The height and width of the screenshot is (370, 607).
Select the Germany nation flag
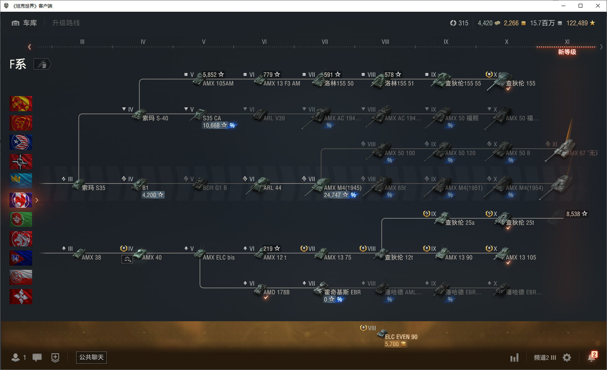21,162
